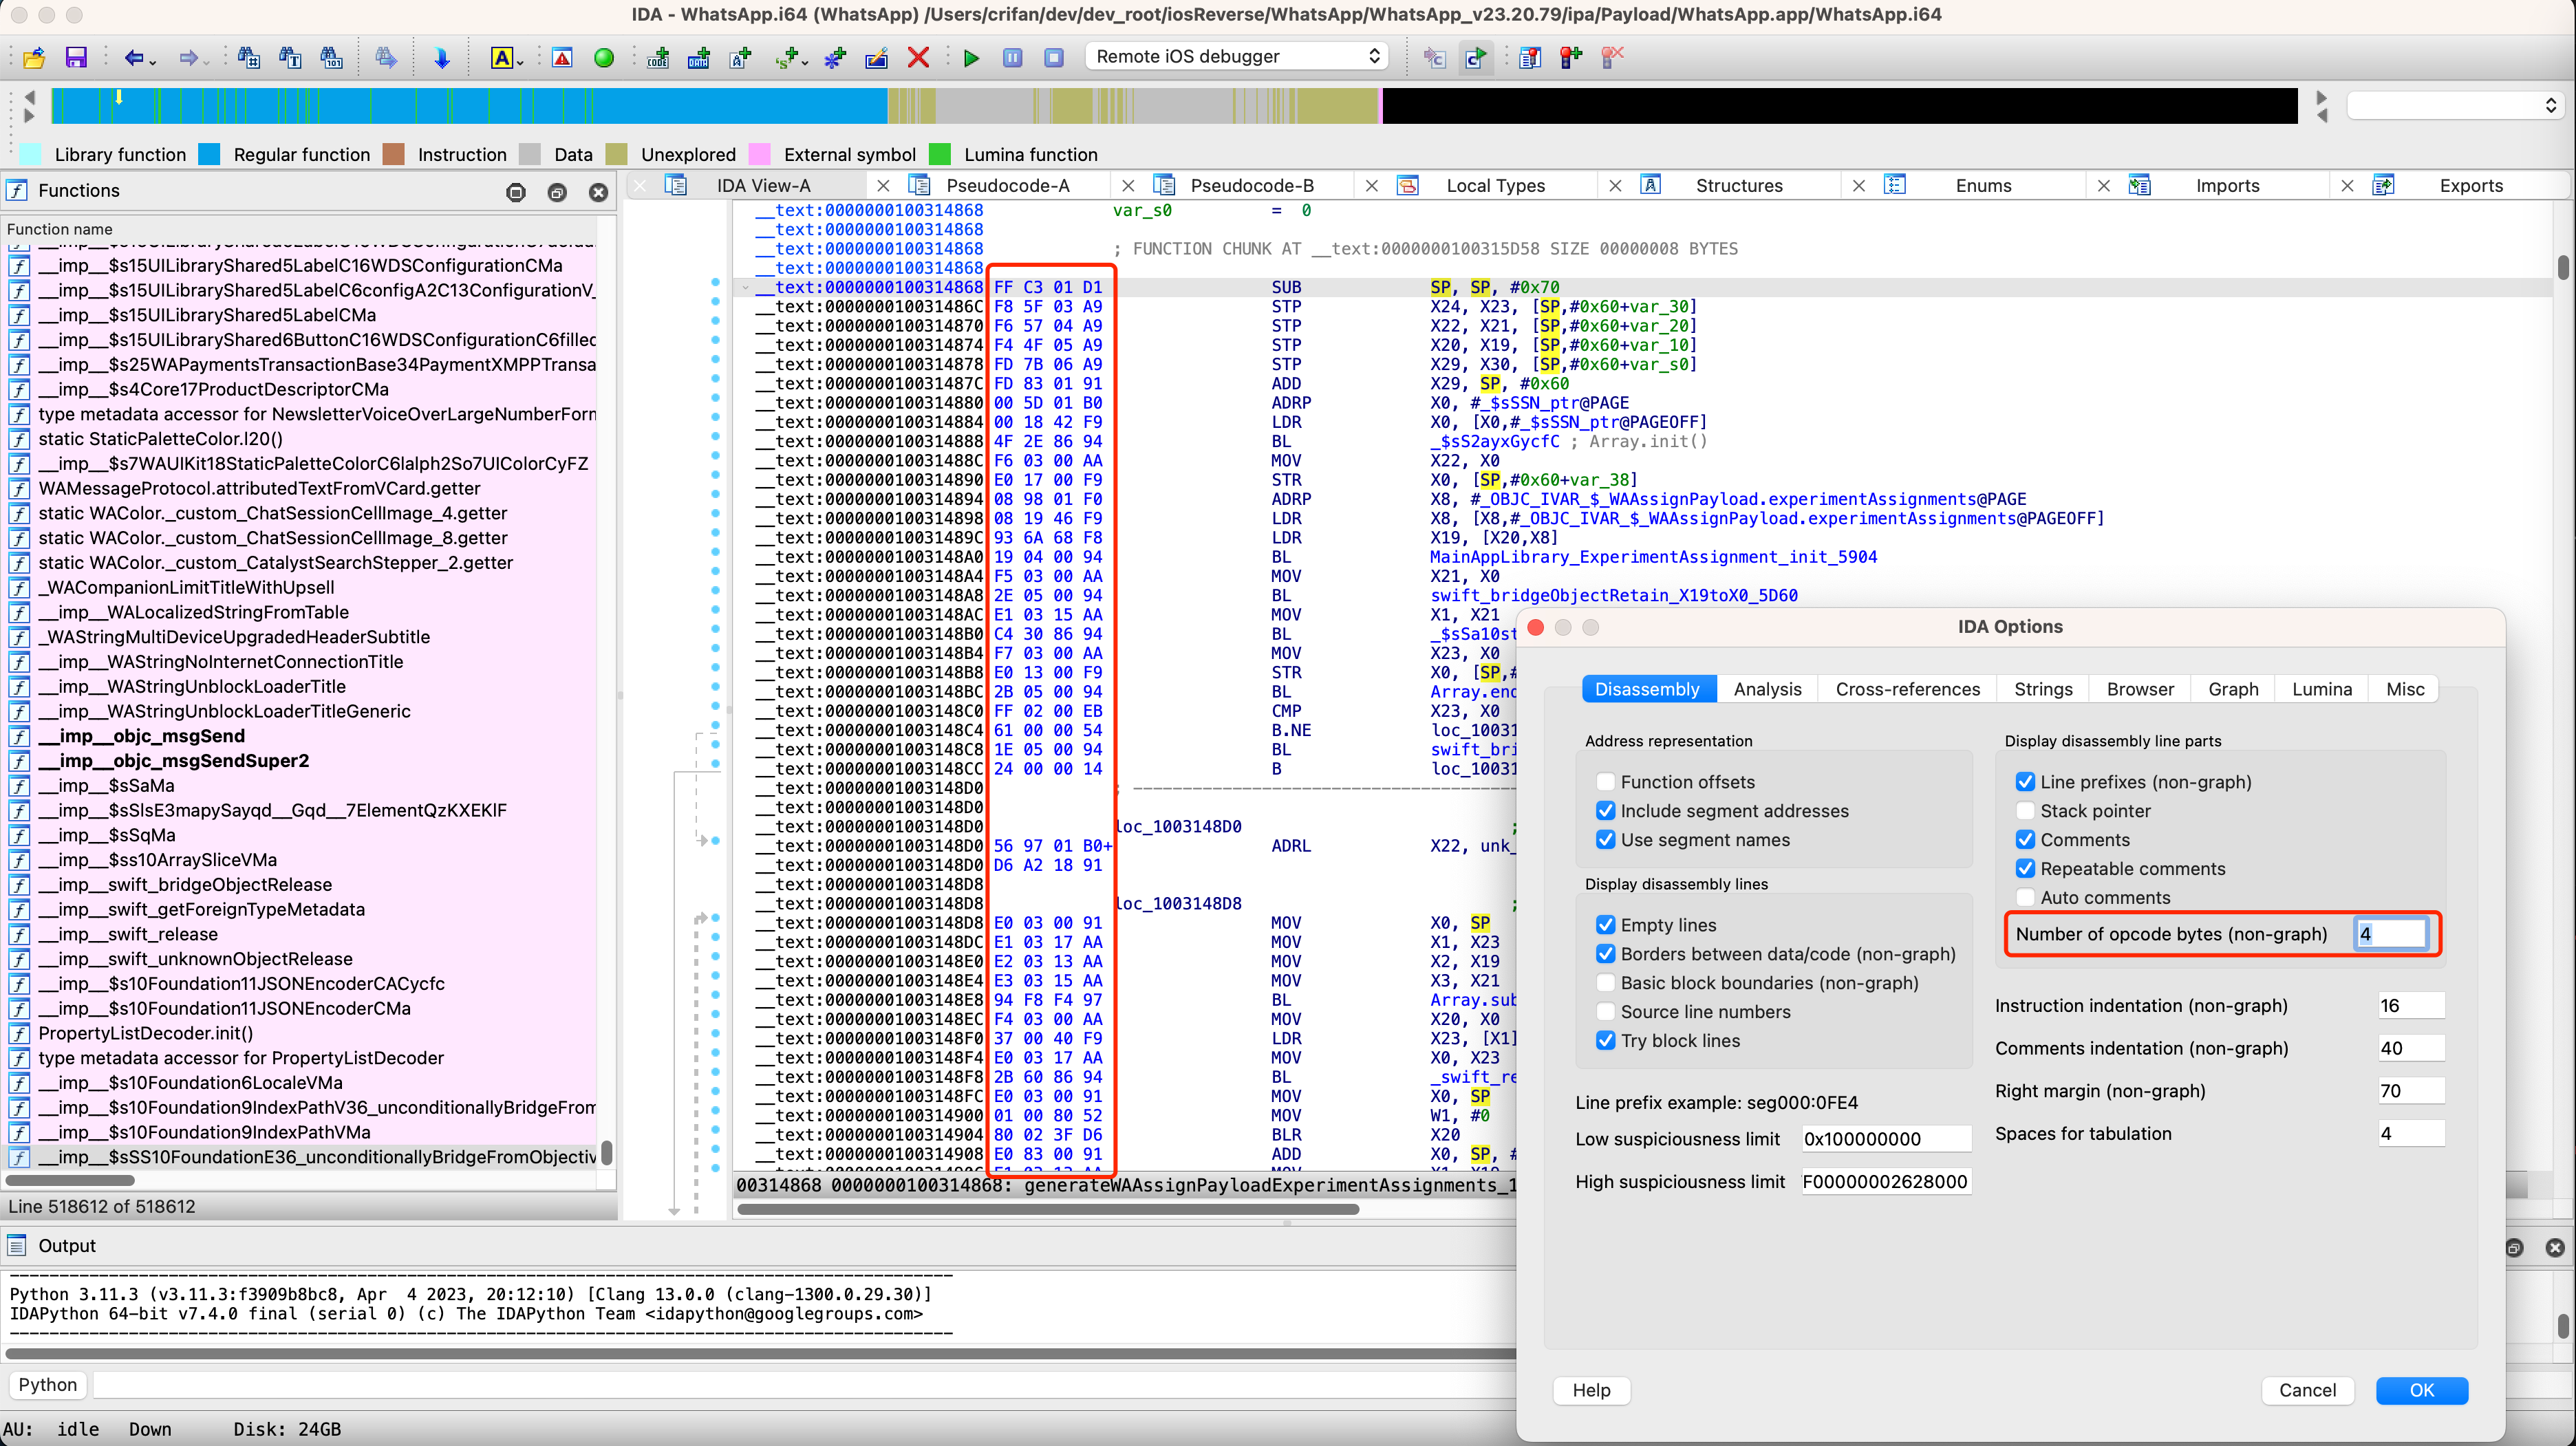Open the navigation band combo box at right
2576x1446 pixels.
tap(2455, 106)
